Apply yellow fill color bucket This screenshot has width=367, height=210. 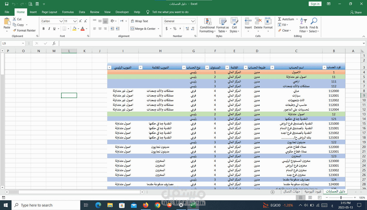[75, 29]
